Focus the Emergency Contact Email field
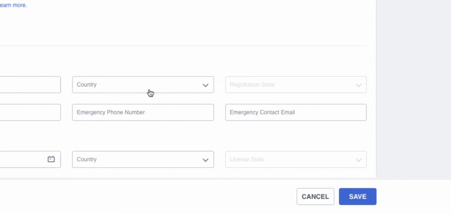Viewport: 451px width, 213px height. point(296,112)
